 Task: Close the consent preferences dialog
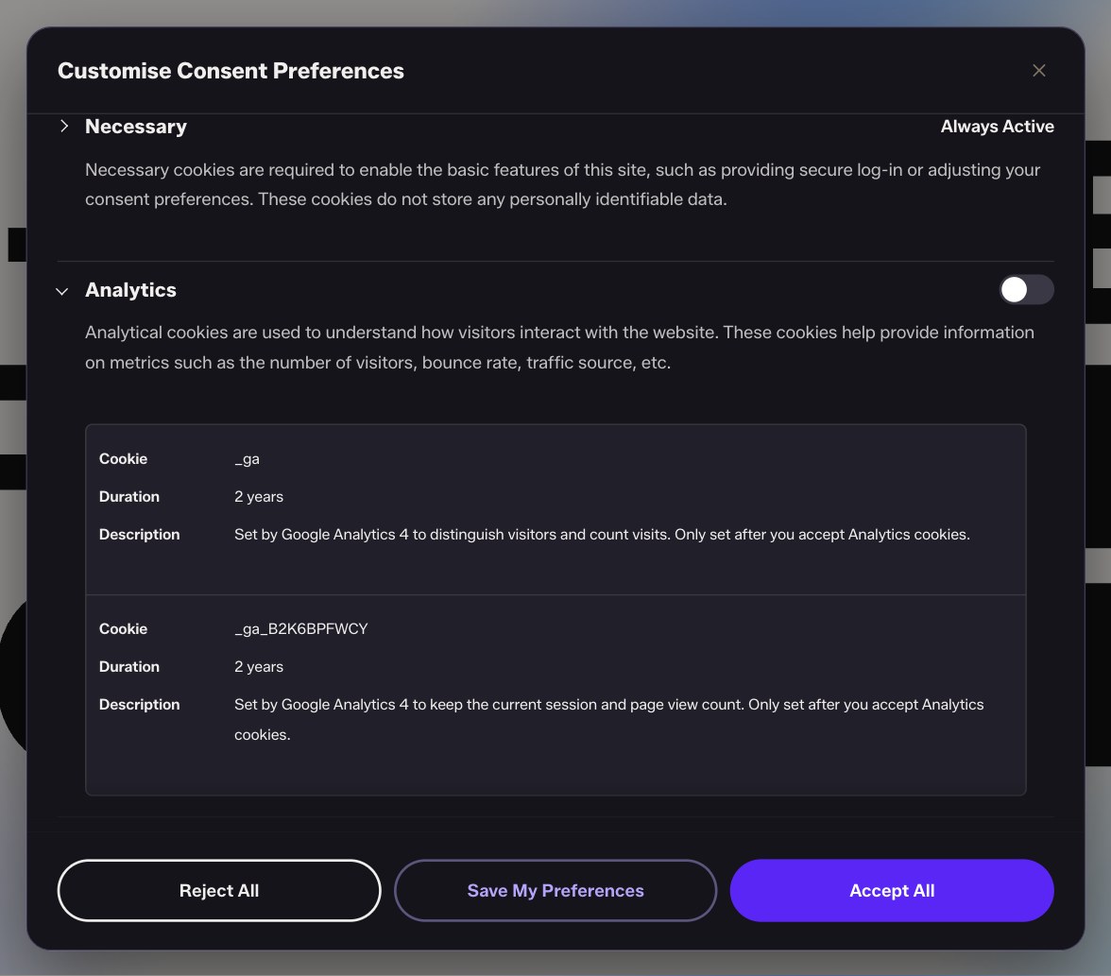click(x=1038, y=71)
